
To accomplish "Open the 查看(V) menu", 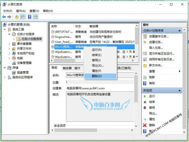I will point(34,11).
